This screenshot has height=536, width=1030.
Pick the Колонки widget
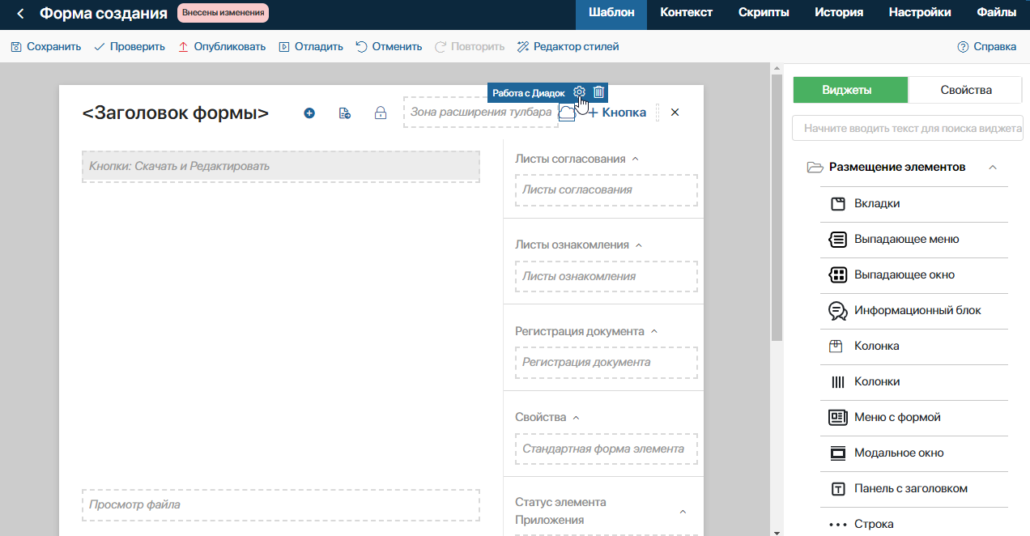[914, 382]
